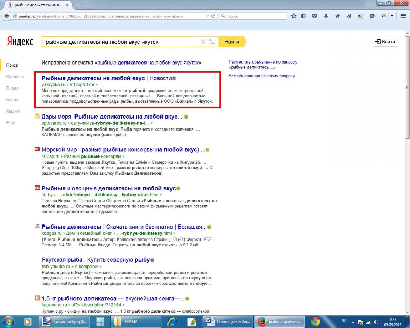Open the Windows Start menu
410x328 pixels.
coord(8,322)
